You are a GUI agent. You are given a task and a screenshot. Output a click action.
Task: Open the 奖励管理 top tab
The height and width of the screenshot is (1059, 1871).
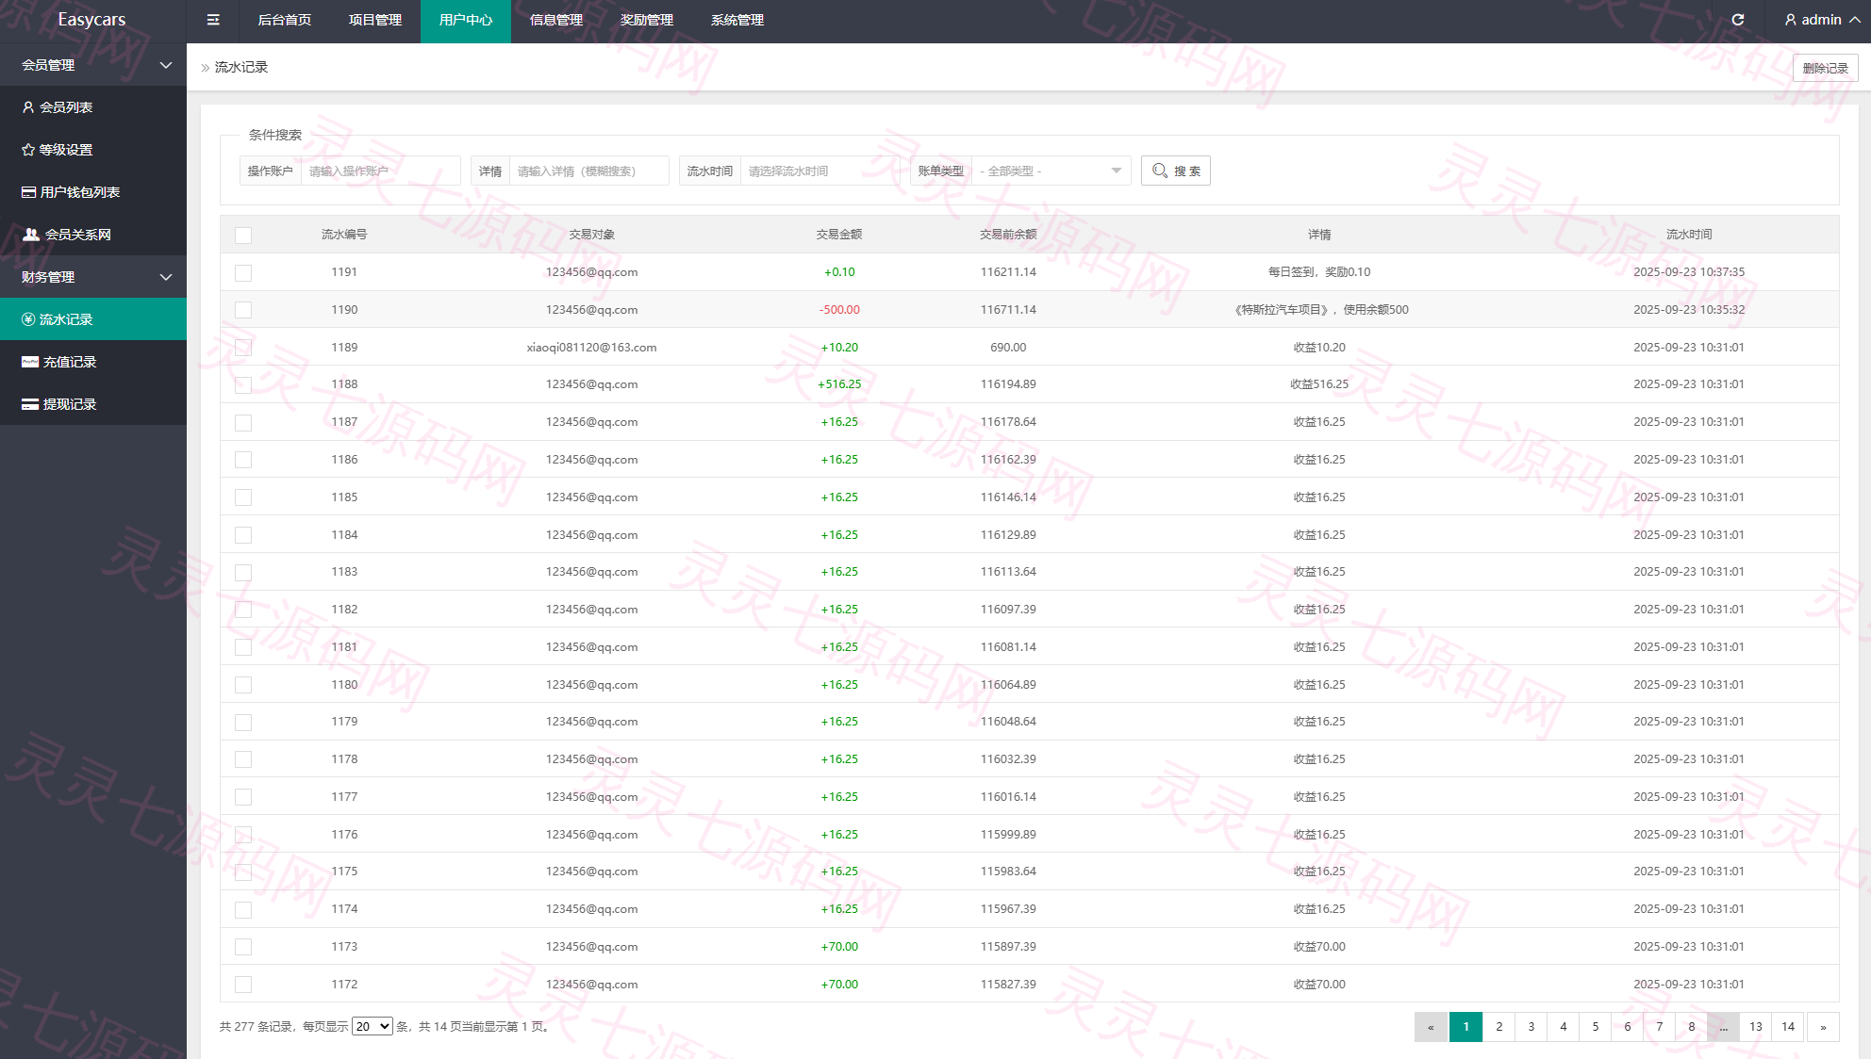[x=647, y=21]
